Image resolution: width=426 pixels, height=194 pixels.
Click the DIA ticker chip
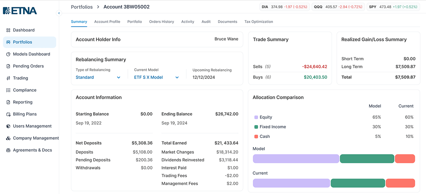click(x=285, y=7)
